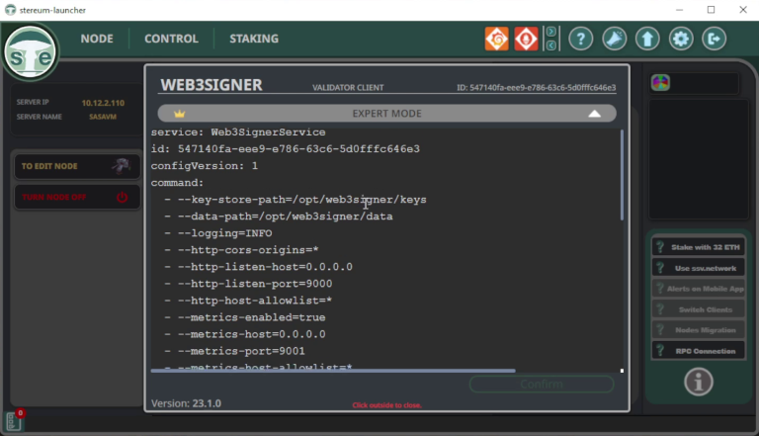Click the --http-cors-origins=* line
The width and height of the screenshot is (759, 436).
point(241,250)
